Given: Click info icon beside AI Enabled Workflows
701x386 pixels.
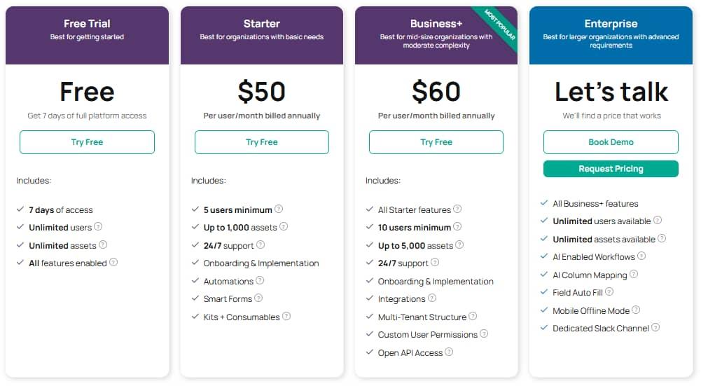Looking at the screenshot, I should pyautogui.click(x=641, y=256).
